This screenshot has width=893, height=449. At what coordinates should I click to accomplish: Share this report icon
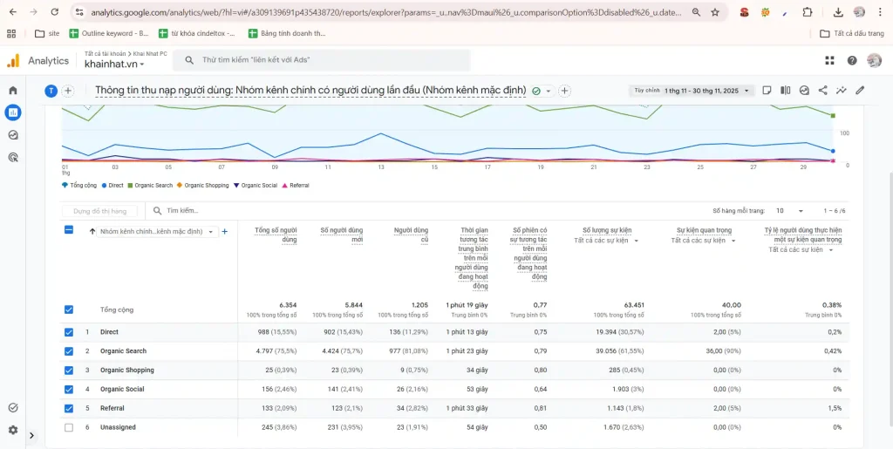coord(822,90)
